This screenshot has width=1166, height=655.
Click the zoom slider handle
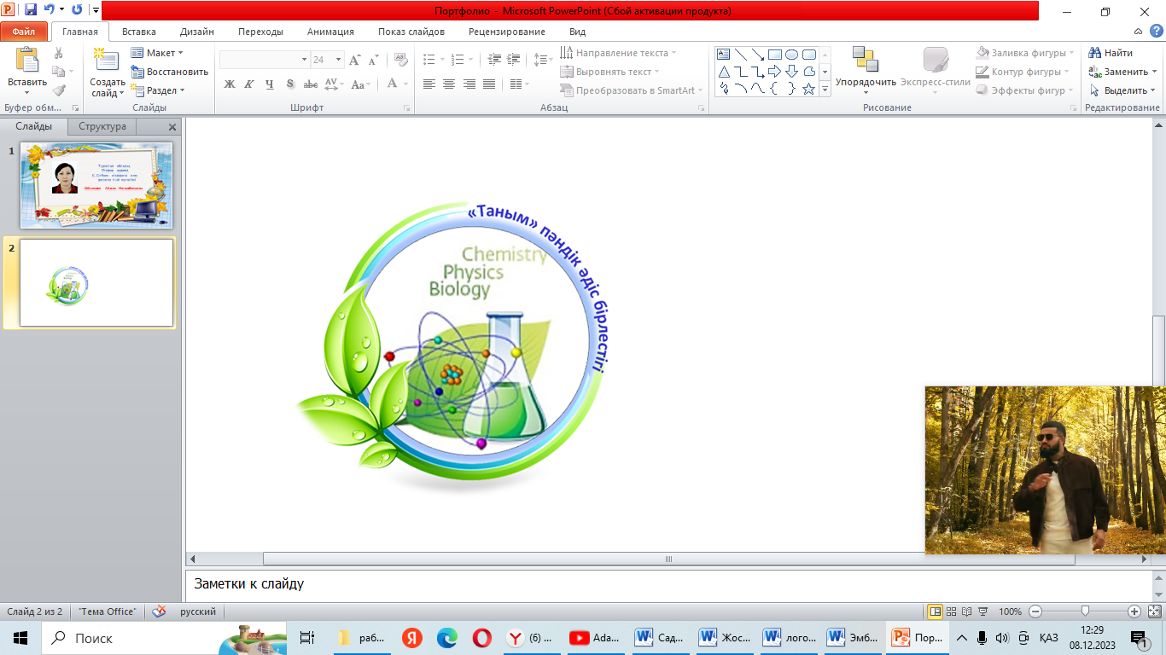[x=1085, y=612]
